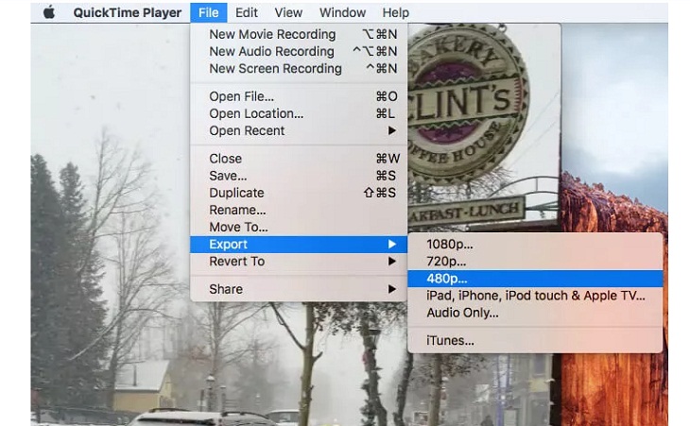Image resolution: width=690 pixels, height=426 pixels.
Task: Export the movie as 1080p…
Action: click(535, 244)
